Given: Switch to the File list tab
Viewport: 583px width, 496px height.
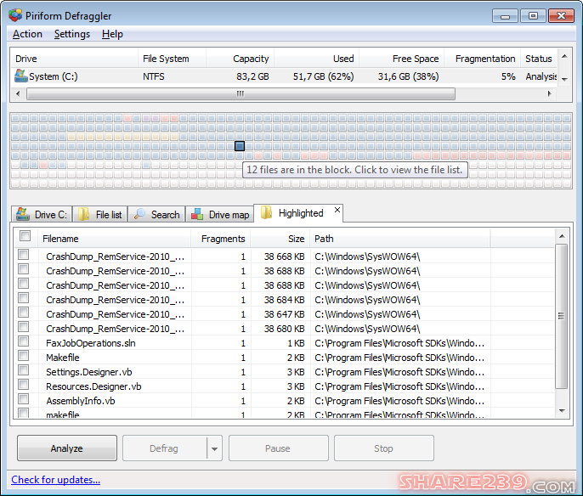Looking at the screenshot, I should [100, 214].
